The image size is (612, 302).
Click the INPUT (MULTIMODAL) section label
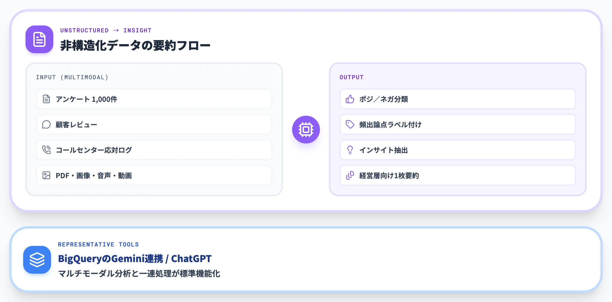click(72, 77)
